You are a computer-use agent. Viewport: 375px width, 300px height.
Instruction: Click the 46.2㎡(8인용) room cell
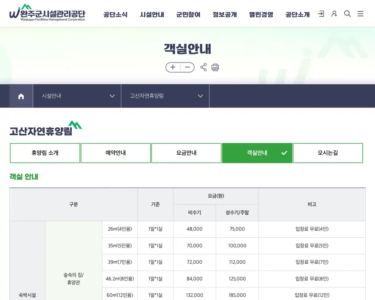tap(120, 279)
